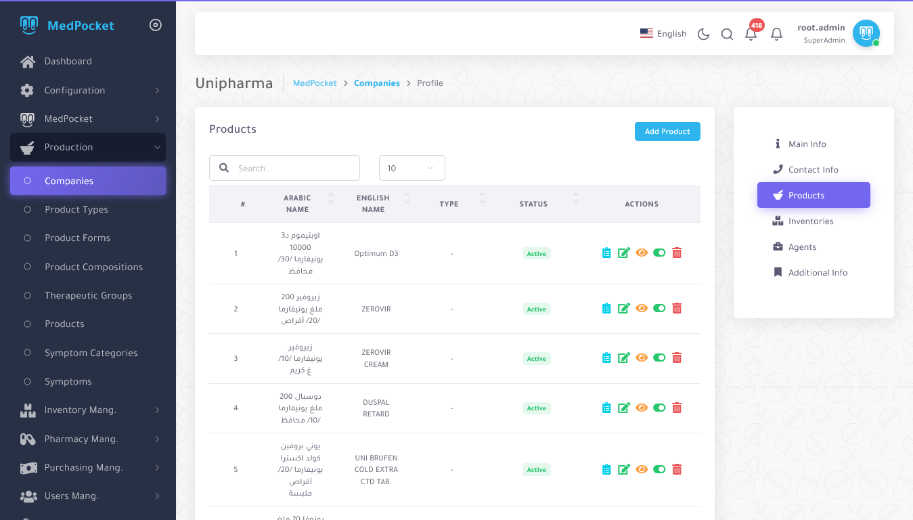The width and height of the screenshot is (913, 520).
Task: Expand Inventory Mang. in the sidebar
Action: tap(88, 410)
